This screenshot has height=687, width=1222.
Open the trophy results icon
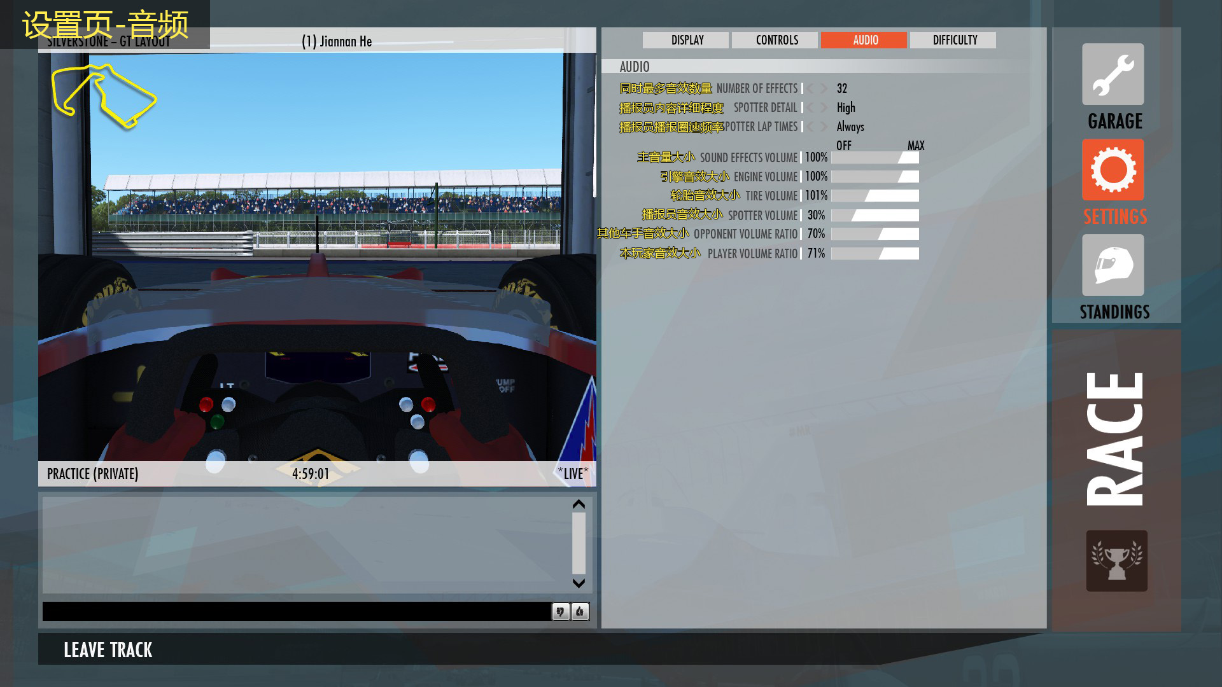pyautogui.click(x=1116, y=561)
